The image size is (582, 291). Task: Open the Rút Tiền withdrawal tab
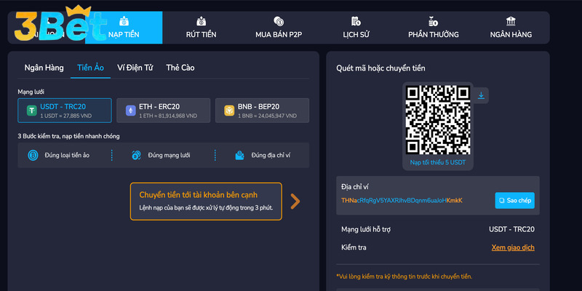[202, 28]
